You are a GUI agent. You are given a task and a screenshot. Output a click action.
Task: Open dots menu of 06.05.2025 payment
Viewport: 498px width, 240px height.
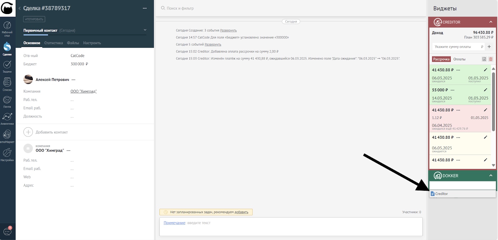pyautogui.click(x=458, y=137)
